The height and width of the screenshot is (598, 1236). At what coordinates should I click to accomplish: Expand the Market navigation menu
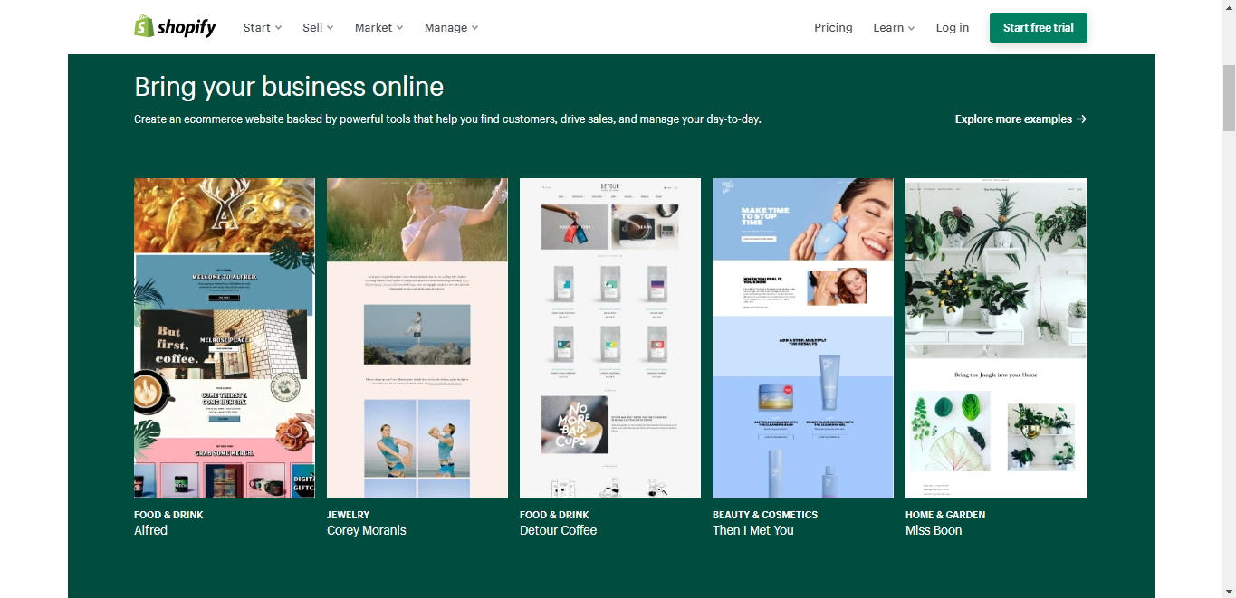click(378, 28)
